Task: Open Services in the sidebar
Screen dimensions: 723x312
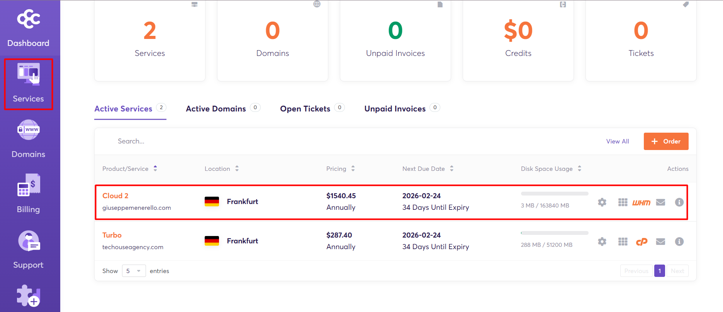Action: pyautogui.click(x=28, y=84)
